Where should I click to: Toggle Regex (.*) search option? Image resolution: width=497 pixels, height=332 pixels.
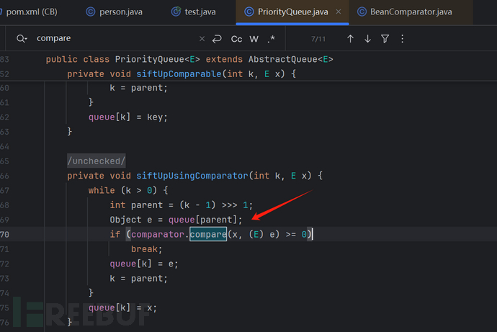[271, 38]
